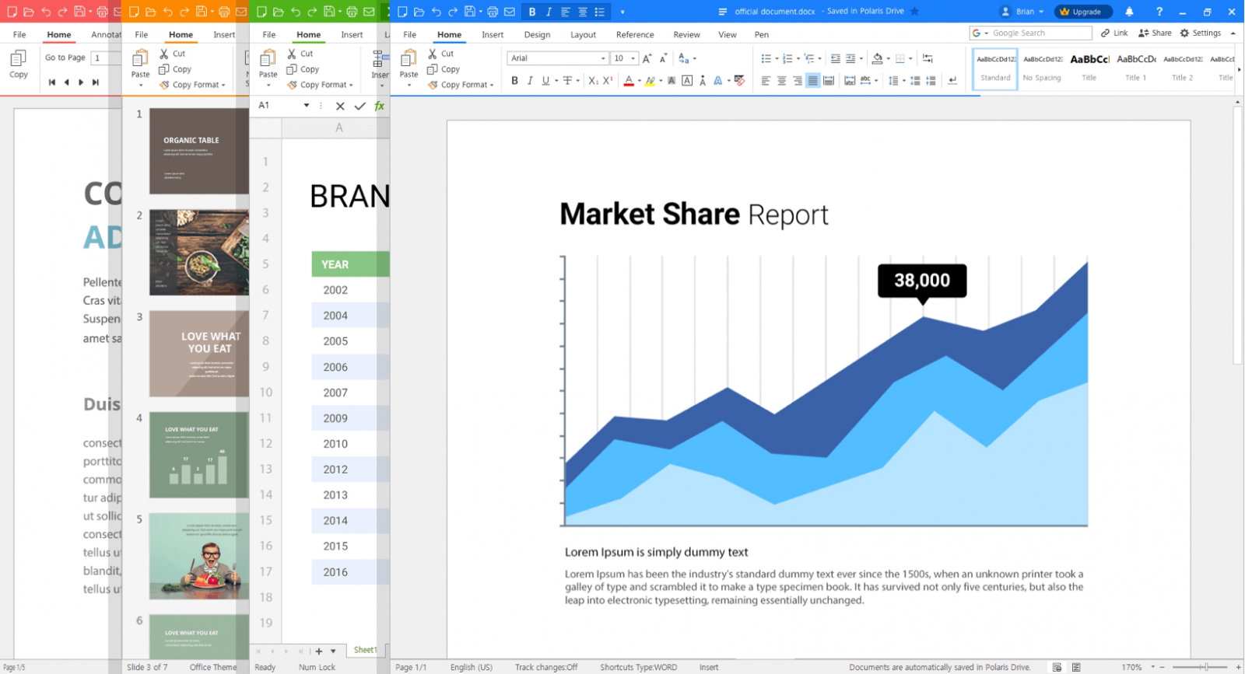
Task: Click the red font color button
Action: click(x=629, y=81)
